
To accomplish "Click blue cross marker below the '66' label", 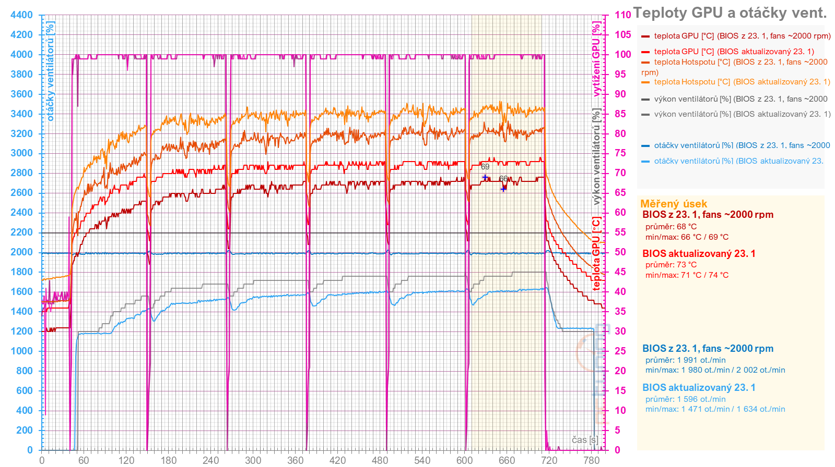I will [x=503, y=189].
